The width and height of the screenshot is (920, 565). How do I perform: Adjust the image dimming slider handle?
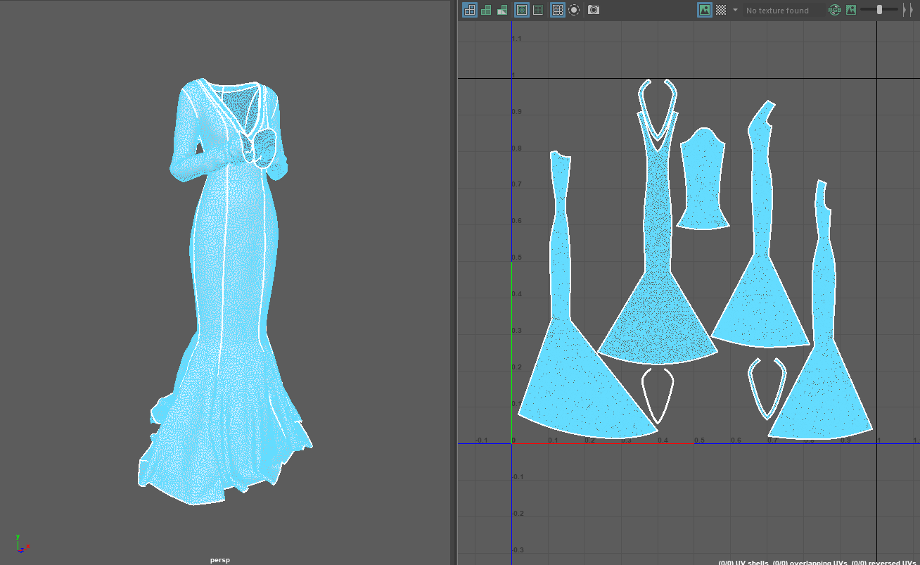point(879,10)
